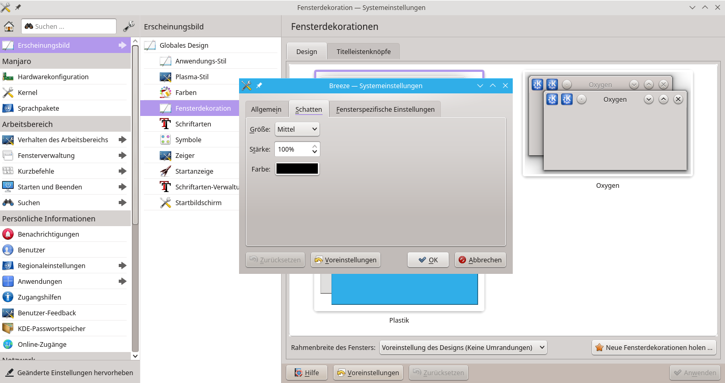Click the Startanzeige rocket icon
The width and height of the screenshot is (725, 383).
click(x=165, y=171)
